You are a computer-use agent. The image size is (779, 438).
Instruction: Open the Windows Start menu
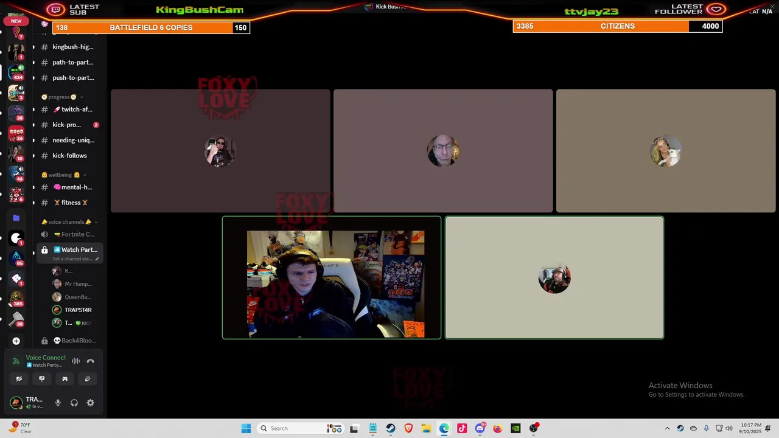click(x=246, y=428)
